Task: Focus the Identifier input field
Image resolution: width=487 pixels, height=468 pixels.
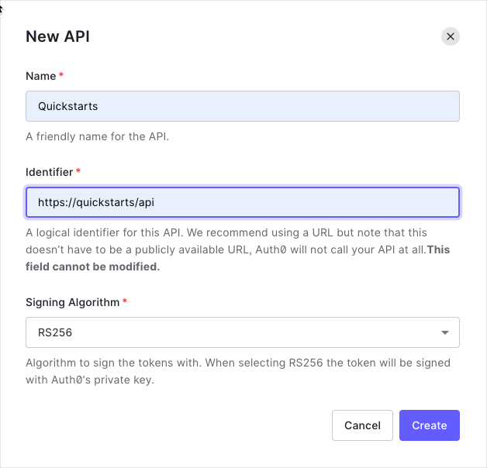Action: point(310,202)
